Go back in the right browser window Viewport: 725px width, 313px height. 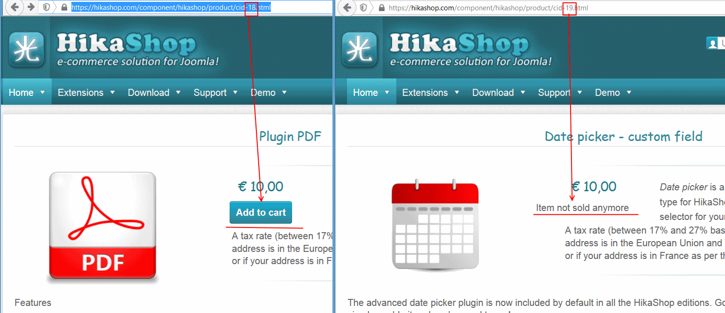(347, 7)
